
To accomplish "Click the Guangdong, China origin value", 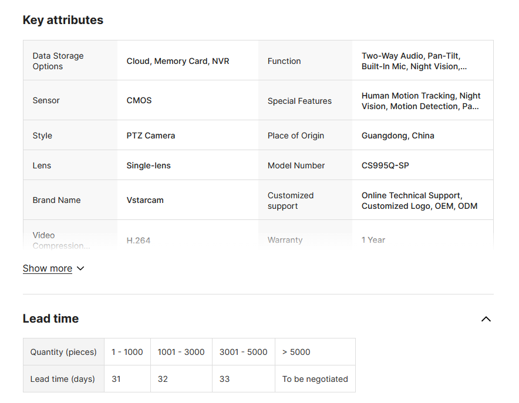I will click(x=397, y=136).
